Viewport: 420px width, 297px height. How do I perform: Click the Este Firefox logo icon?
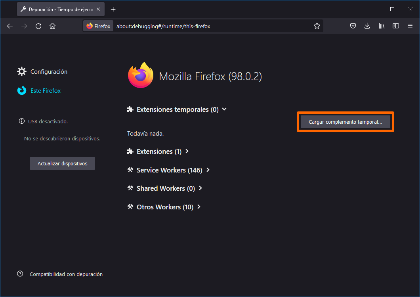tap(22, 90)
